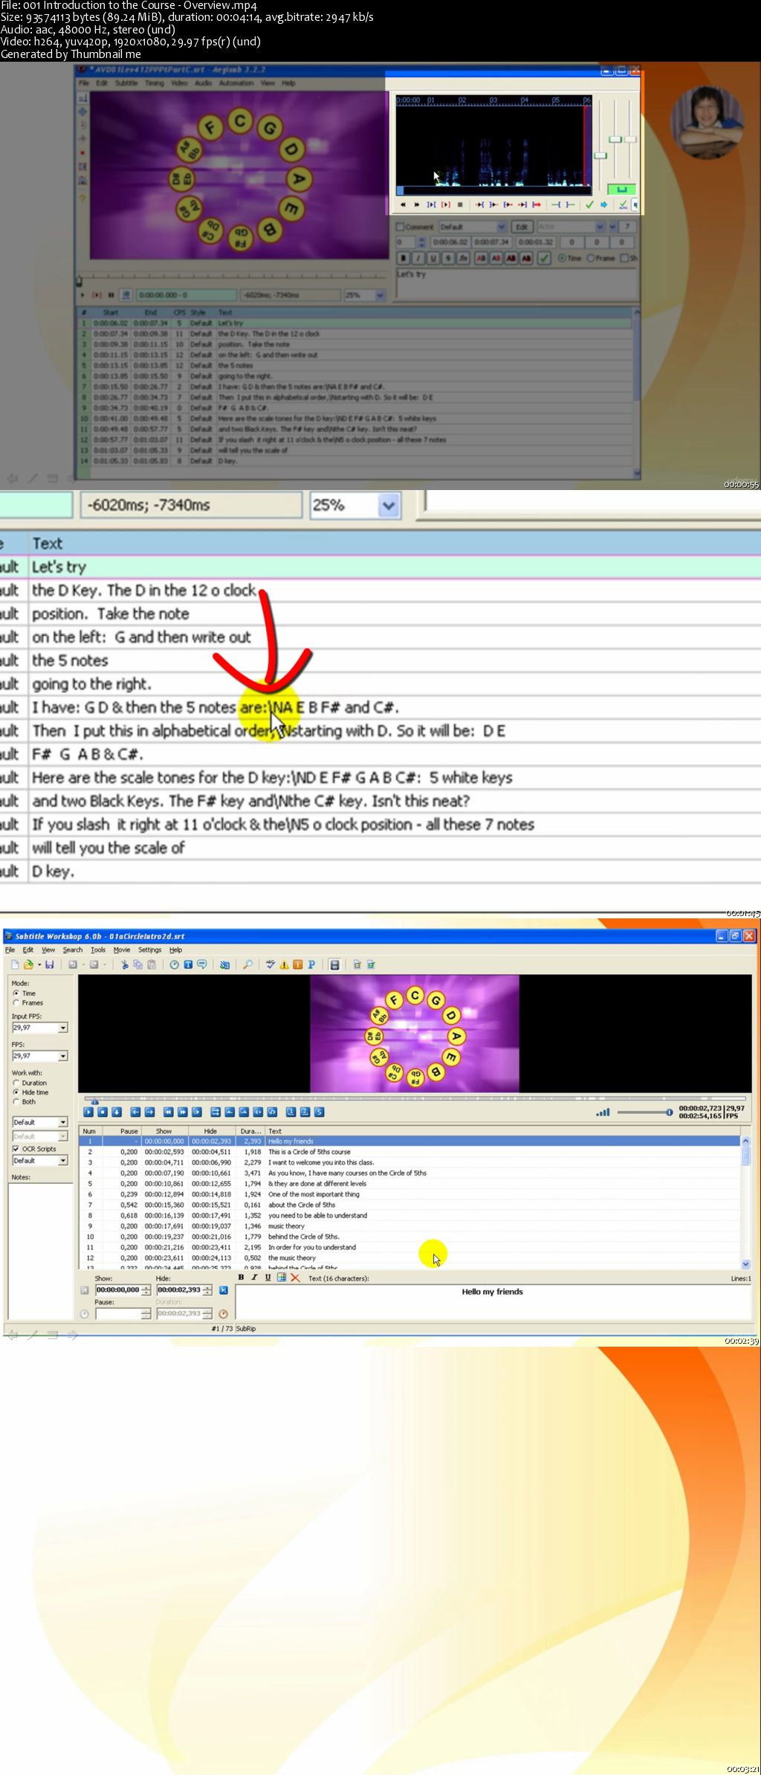The image size is (761, 1775).
Task: Click Stop audio icon in Aegisub audio panel
Action: pyautogui.click(x=460, y=204)
